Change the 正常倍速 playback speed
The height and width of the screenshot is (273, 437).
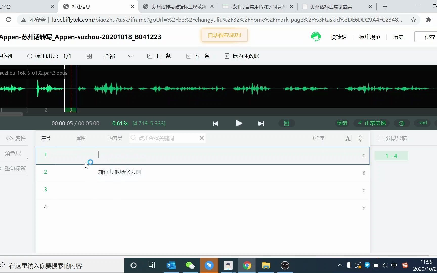[372, 123]
